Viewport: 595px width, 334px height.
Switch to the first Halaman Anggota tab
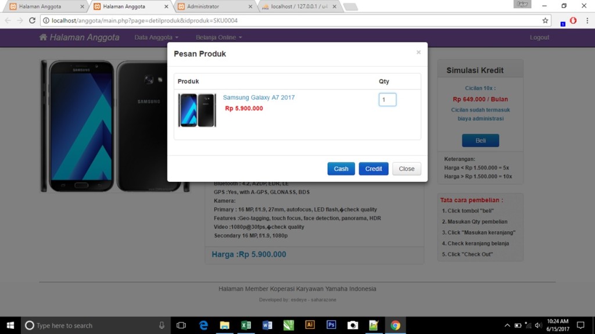coord(45,6)
